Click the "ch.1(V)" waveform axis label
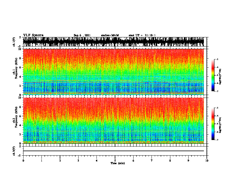Viewport: 233px width, 180px height. pyautogui.click(x=14, y=42)
